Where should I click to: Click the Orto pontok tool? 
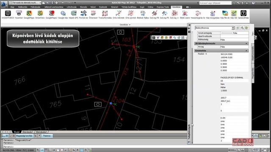[131, 14]
